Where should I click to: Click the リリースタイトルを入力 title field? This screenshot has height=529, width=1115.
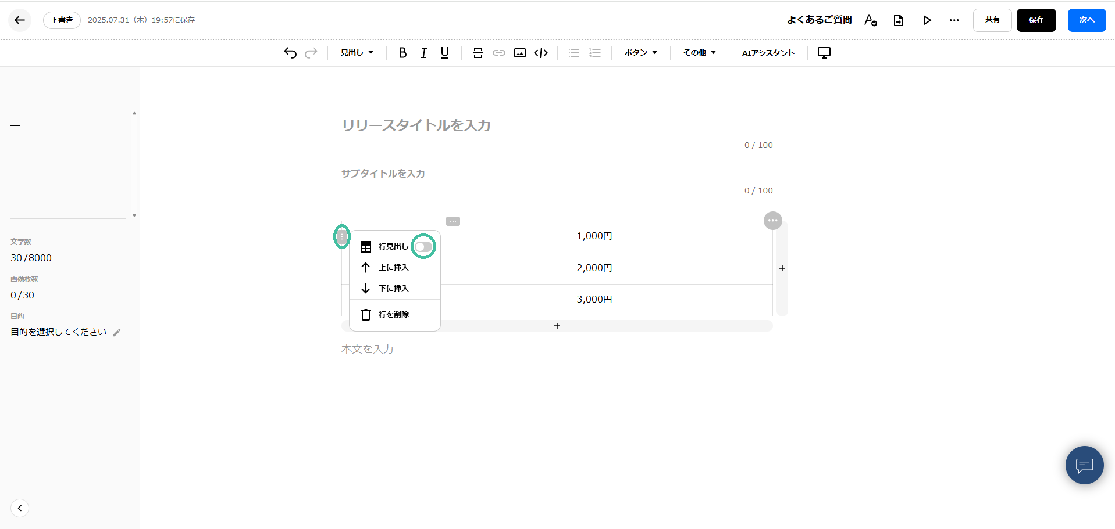(416, 125)
